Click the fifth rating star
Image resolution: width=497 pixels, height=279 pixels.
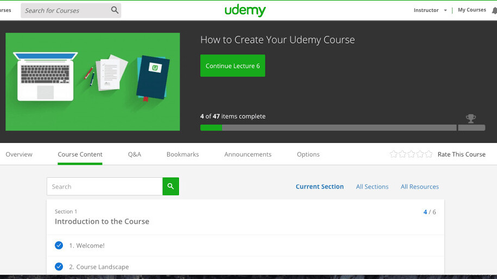coord(429,154)
